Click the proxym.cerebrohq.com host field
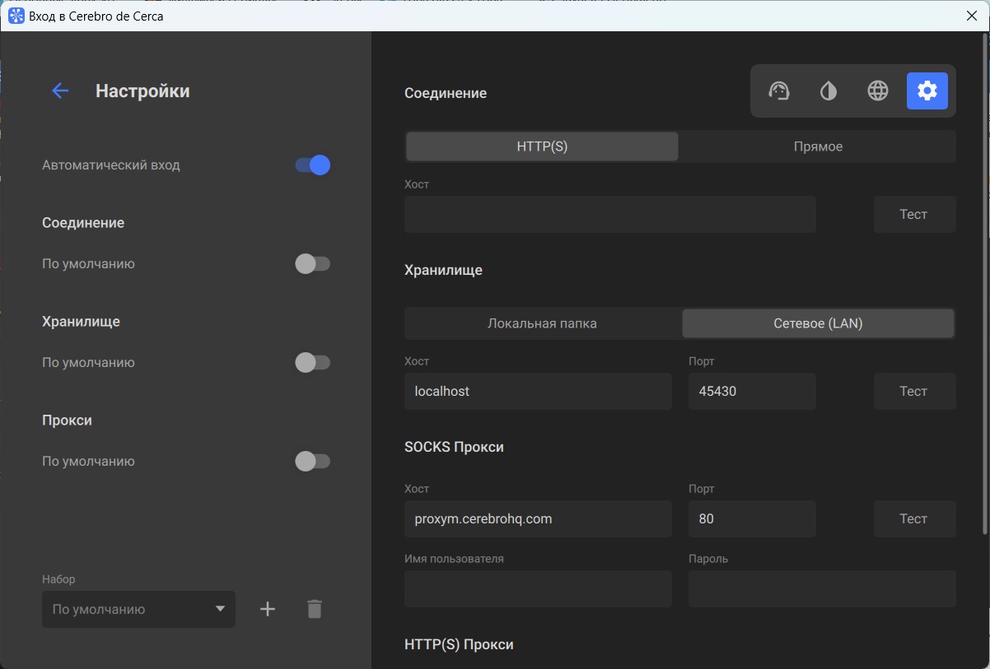Image resolution: width=990 pixels, height=669 pixels. coord(538,518)
